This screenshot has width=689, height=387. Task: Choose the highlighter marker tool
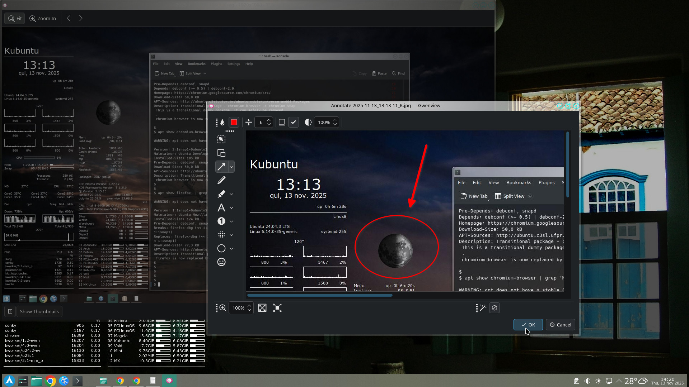[221, 194]
